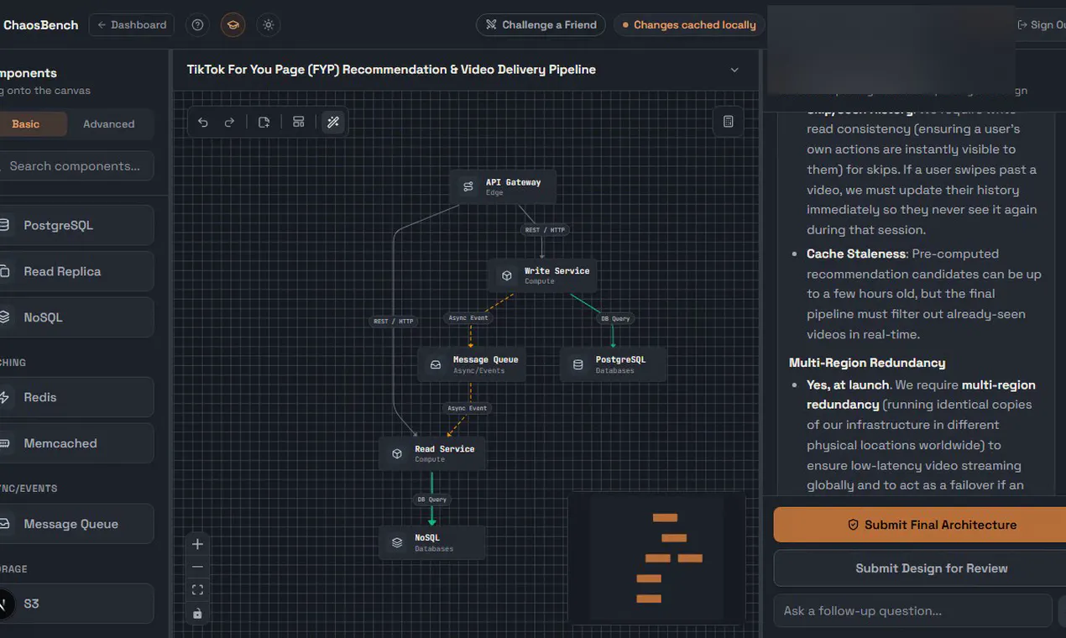
Task: Click the canvas minimap
Action: pyautogui.click(x=657, y=558)
